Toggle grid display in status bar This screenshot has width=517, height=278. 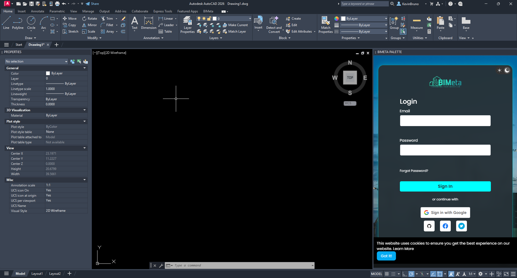(x=387, y=274)
